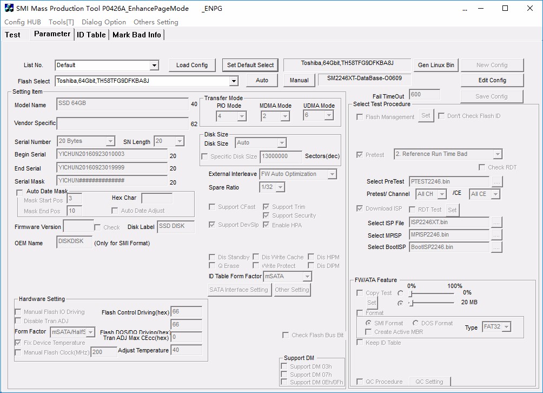The height and width of the screenshot is (393, 543).
Task: Click the Copy Test percentage slider
Action: tap(432, 293)
